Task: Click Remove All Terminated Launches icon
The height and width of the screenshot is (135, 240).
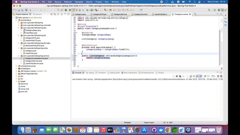Action: pyautogui.click(x=180, y=76)
